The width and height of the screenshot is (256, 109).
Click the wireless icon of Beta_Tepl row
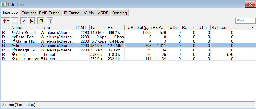pyautogui.click(x=14, y=37)
